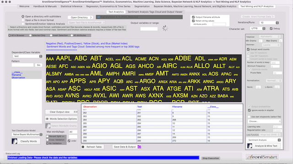Click the pattern Go button
The height and width of the screenshot is (164, 293).
pos(38,65)
